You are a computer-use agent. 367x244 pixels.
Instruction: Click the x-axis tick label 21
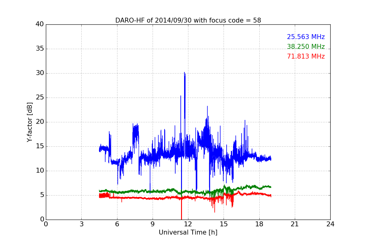pos(295,224)
